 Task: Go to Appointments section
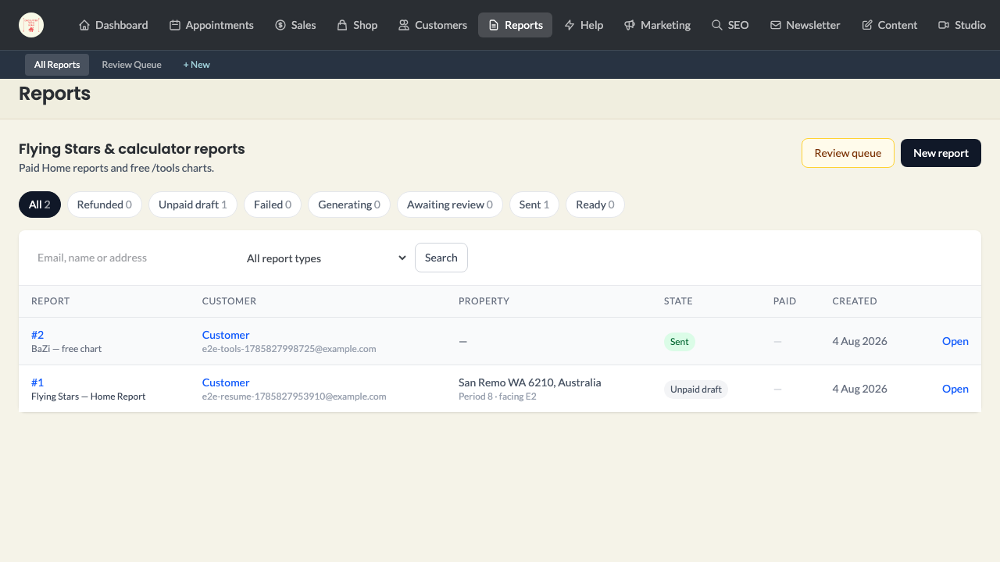[212, 25]
